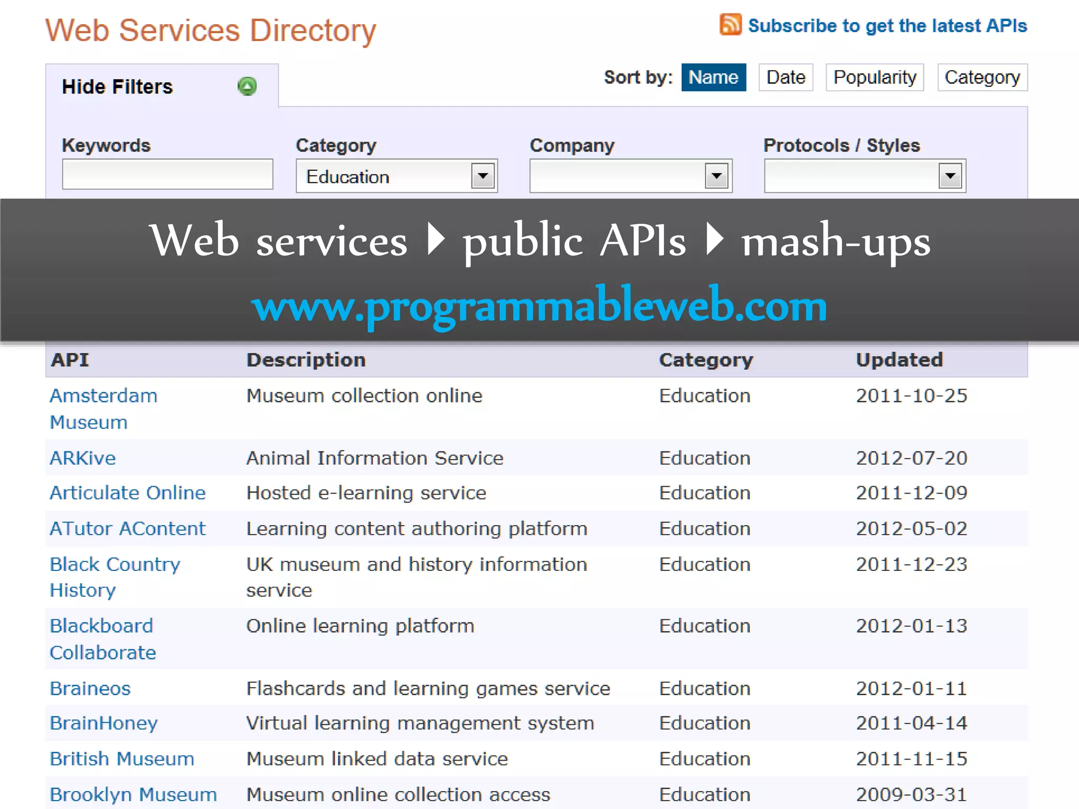Click the date 2012-01-13

click(911, 626)
